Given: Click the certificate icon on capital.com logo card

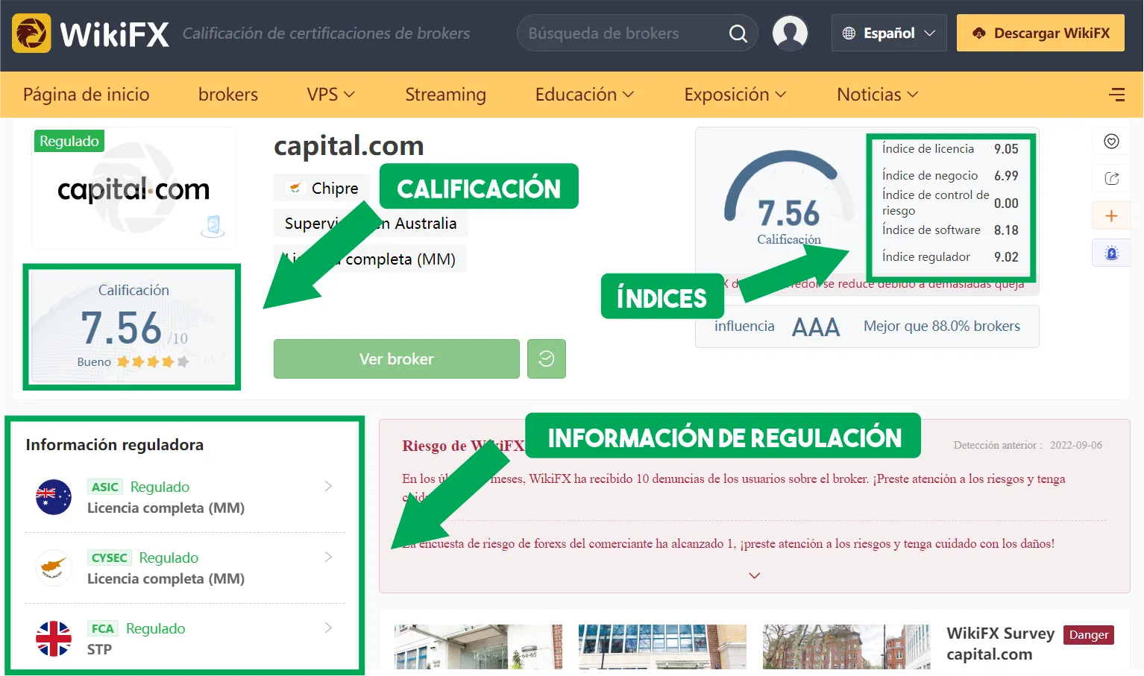Looking at the screenshot, I should (x=213, y=225).
